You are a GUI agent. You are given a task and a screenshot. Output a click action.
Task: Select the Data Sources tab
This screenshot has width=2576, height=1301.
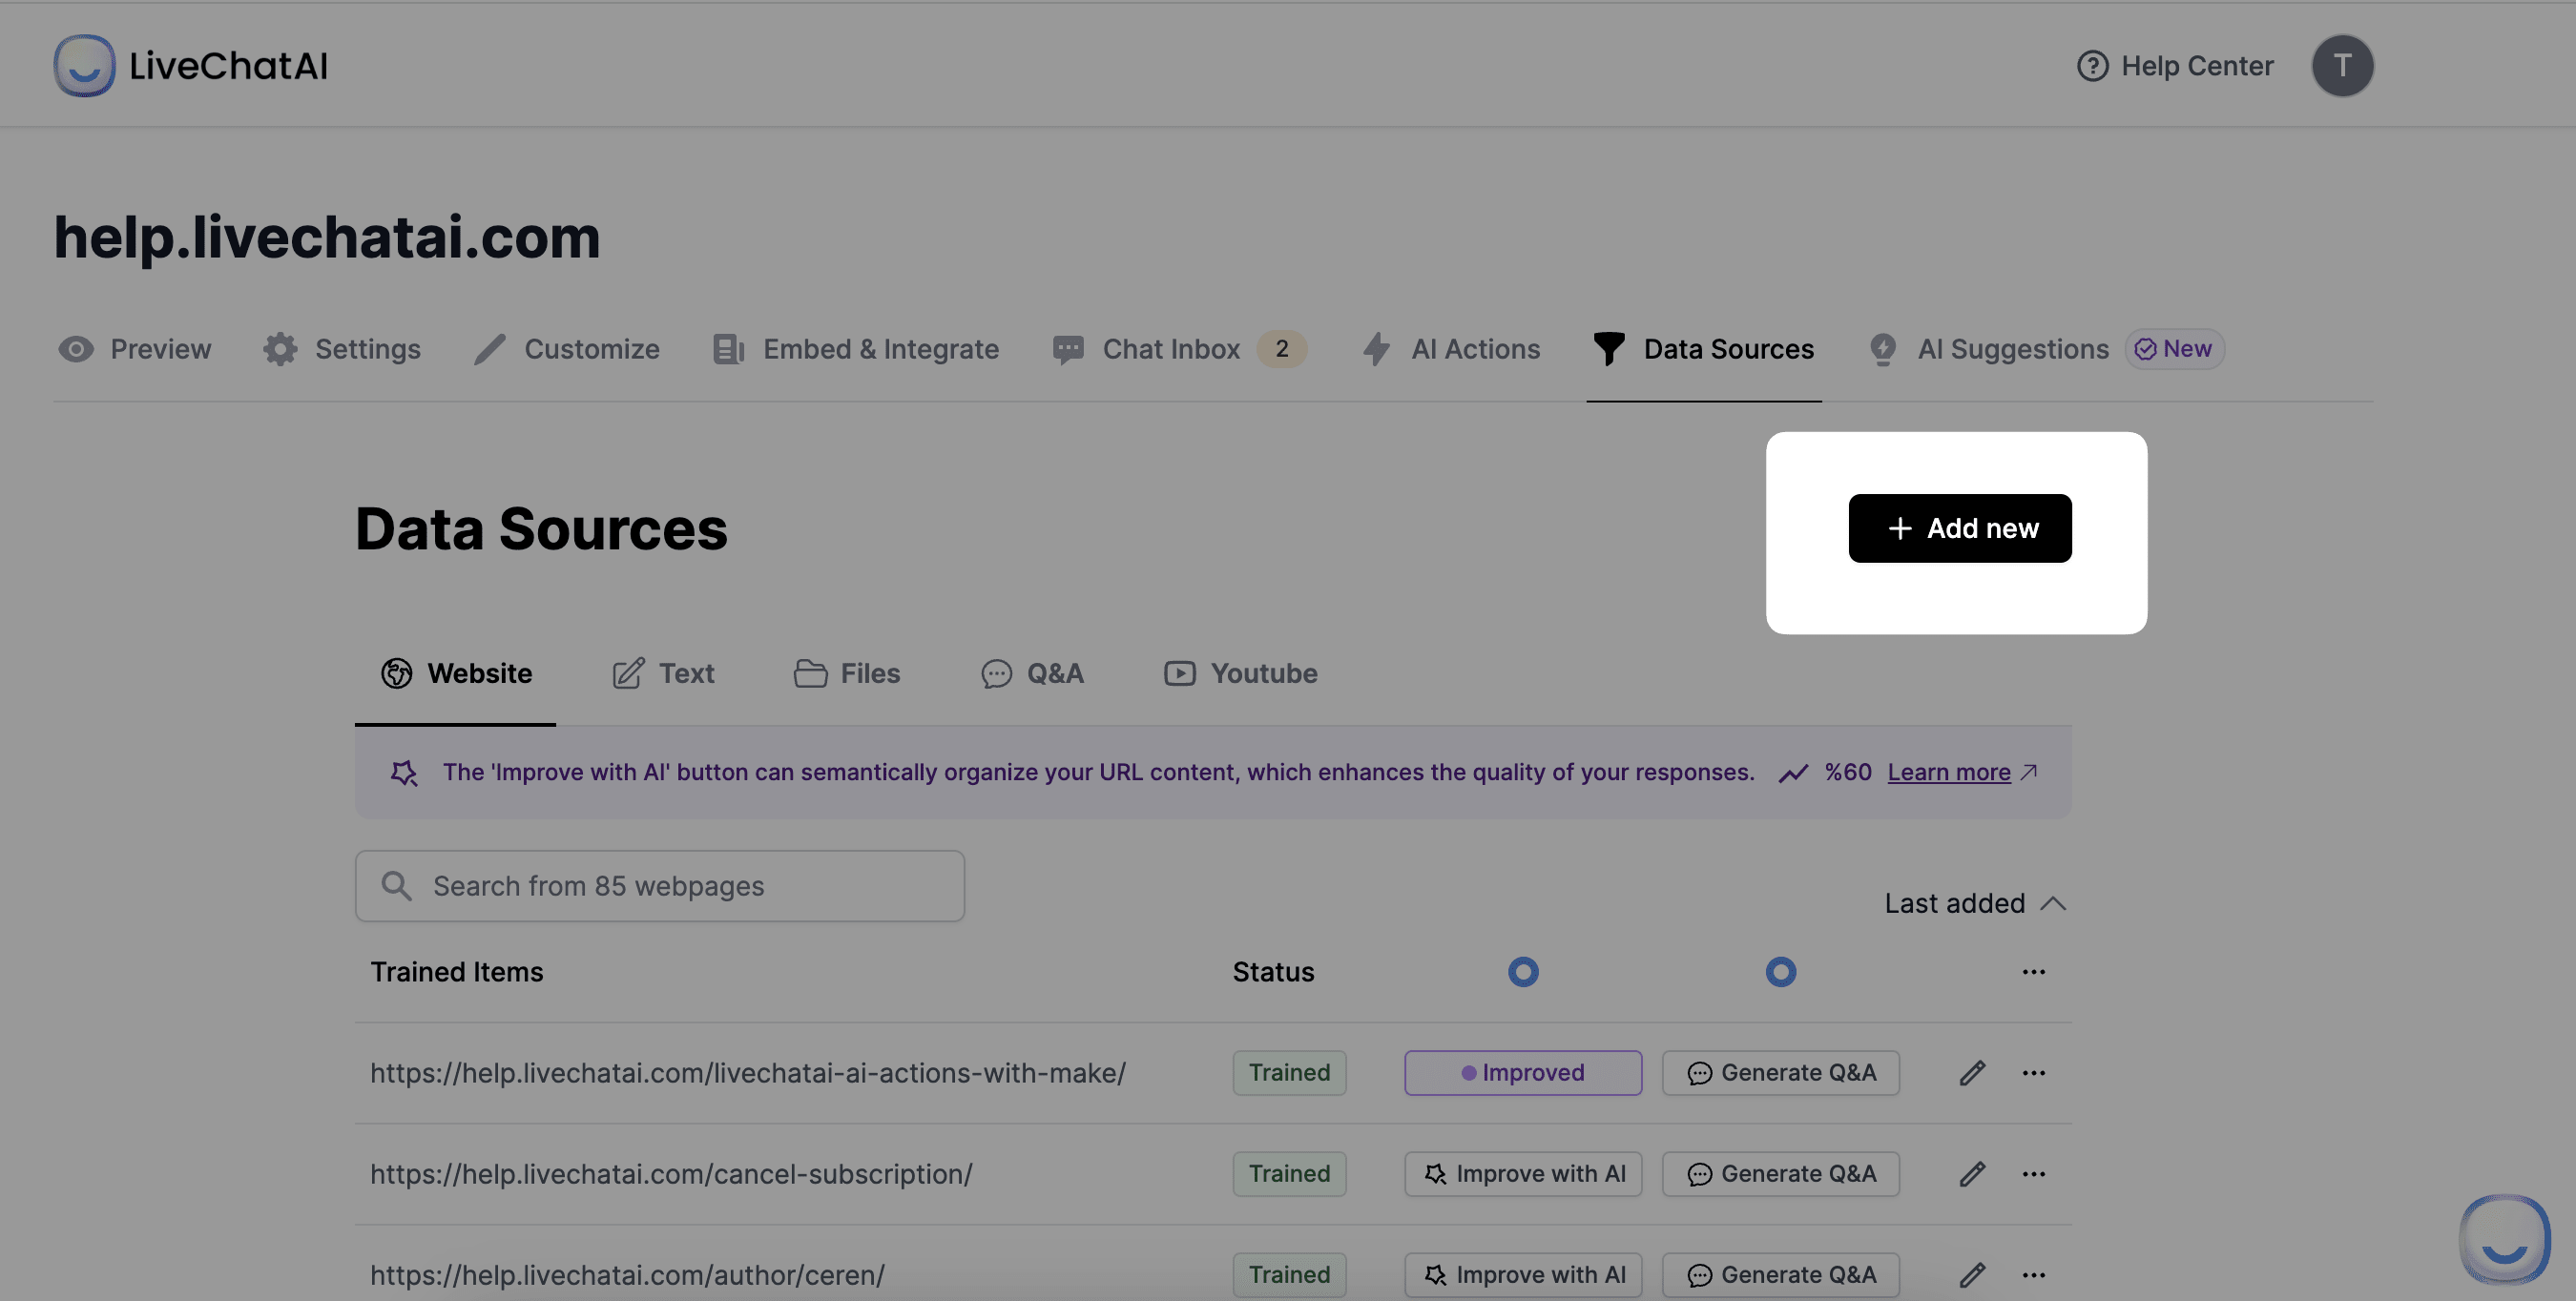1704,349
